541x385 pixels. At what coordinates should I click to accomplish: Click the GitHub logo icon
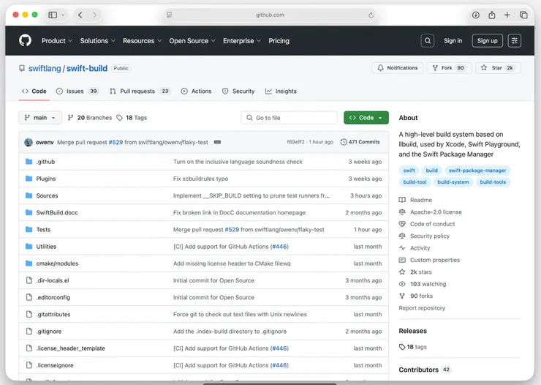coord(26,41)
